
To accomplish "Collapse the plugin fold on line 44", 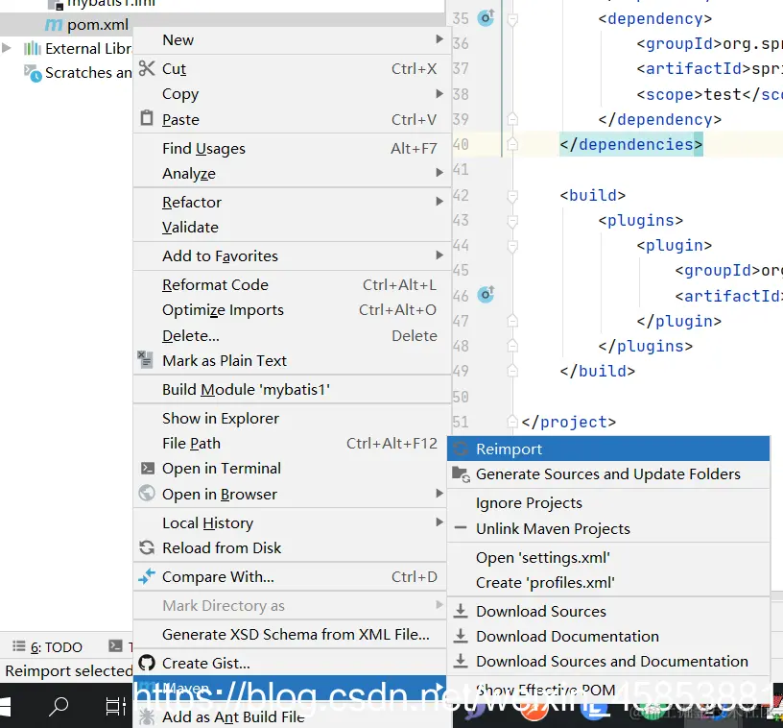I will (512, 245).
